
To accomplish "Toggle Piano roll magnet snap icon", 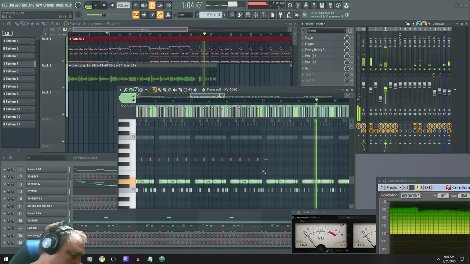I will coord(131,89).
